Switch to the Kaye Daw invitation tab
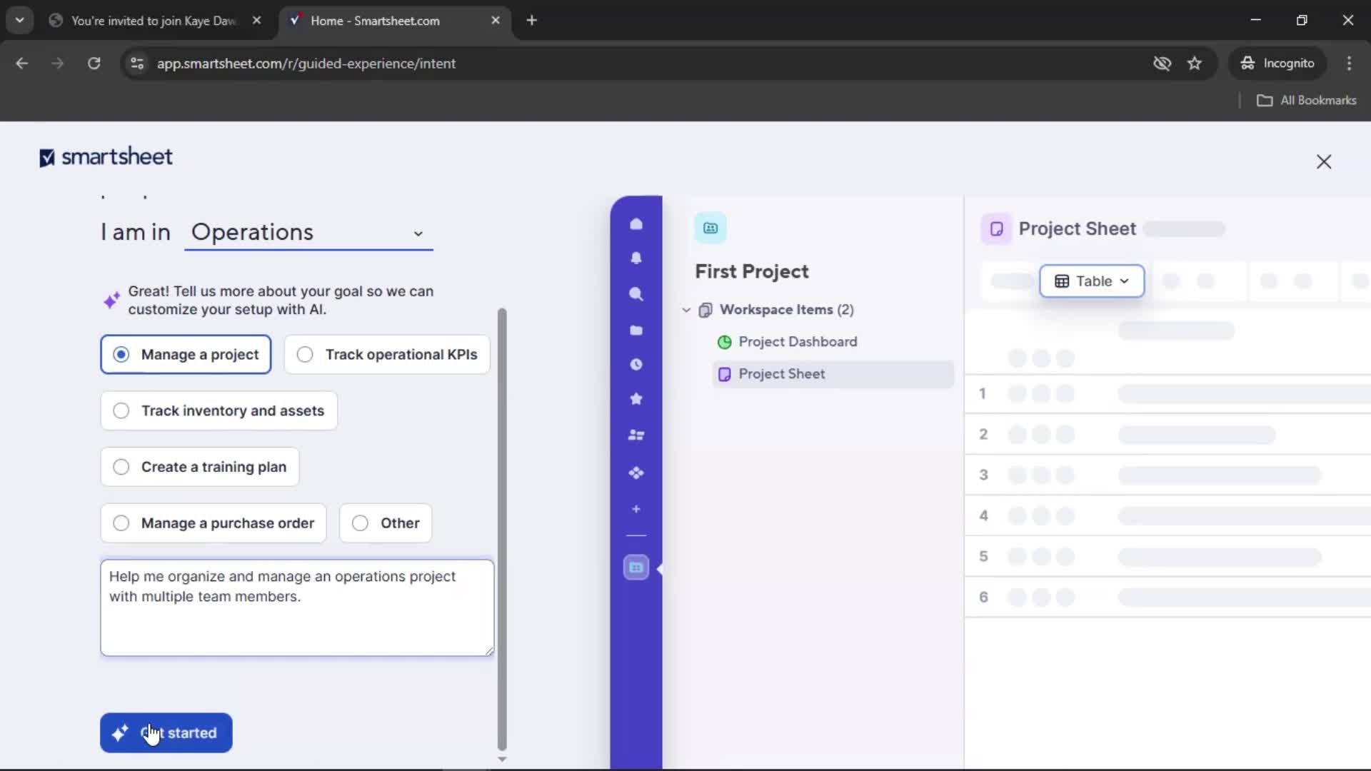Image resolution: width=1371 pixels, height=771 pixels. coord(154,21)
